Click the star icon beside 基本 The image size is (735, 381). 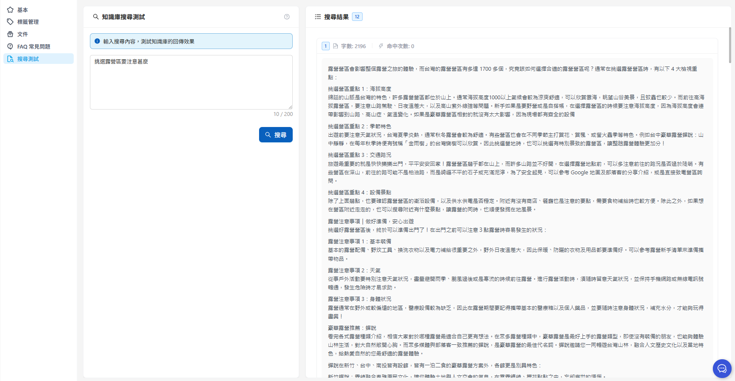tap(10, 10)
